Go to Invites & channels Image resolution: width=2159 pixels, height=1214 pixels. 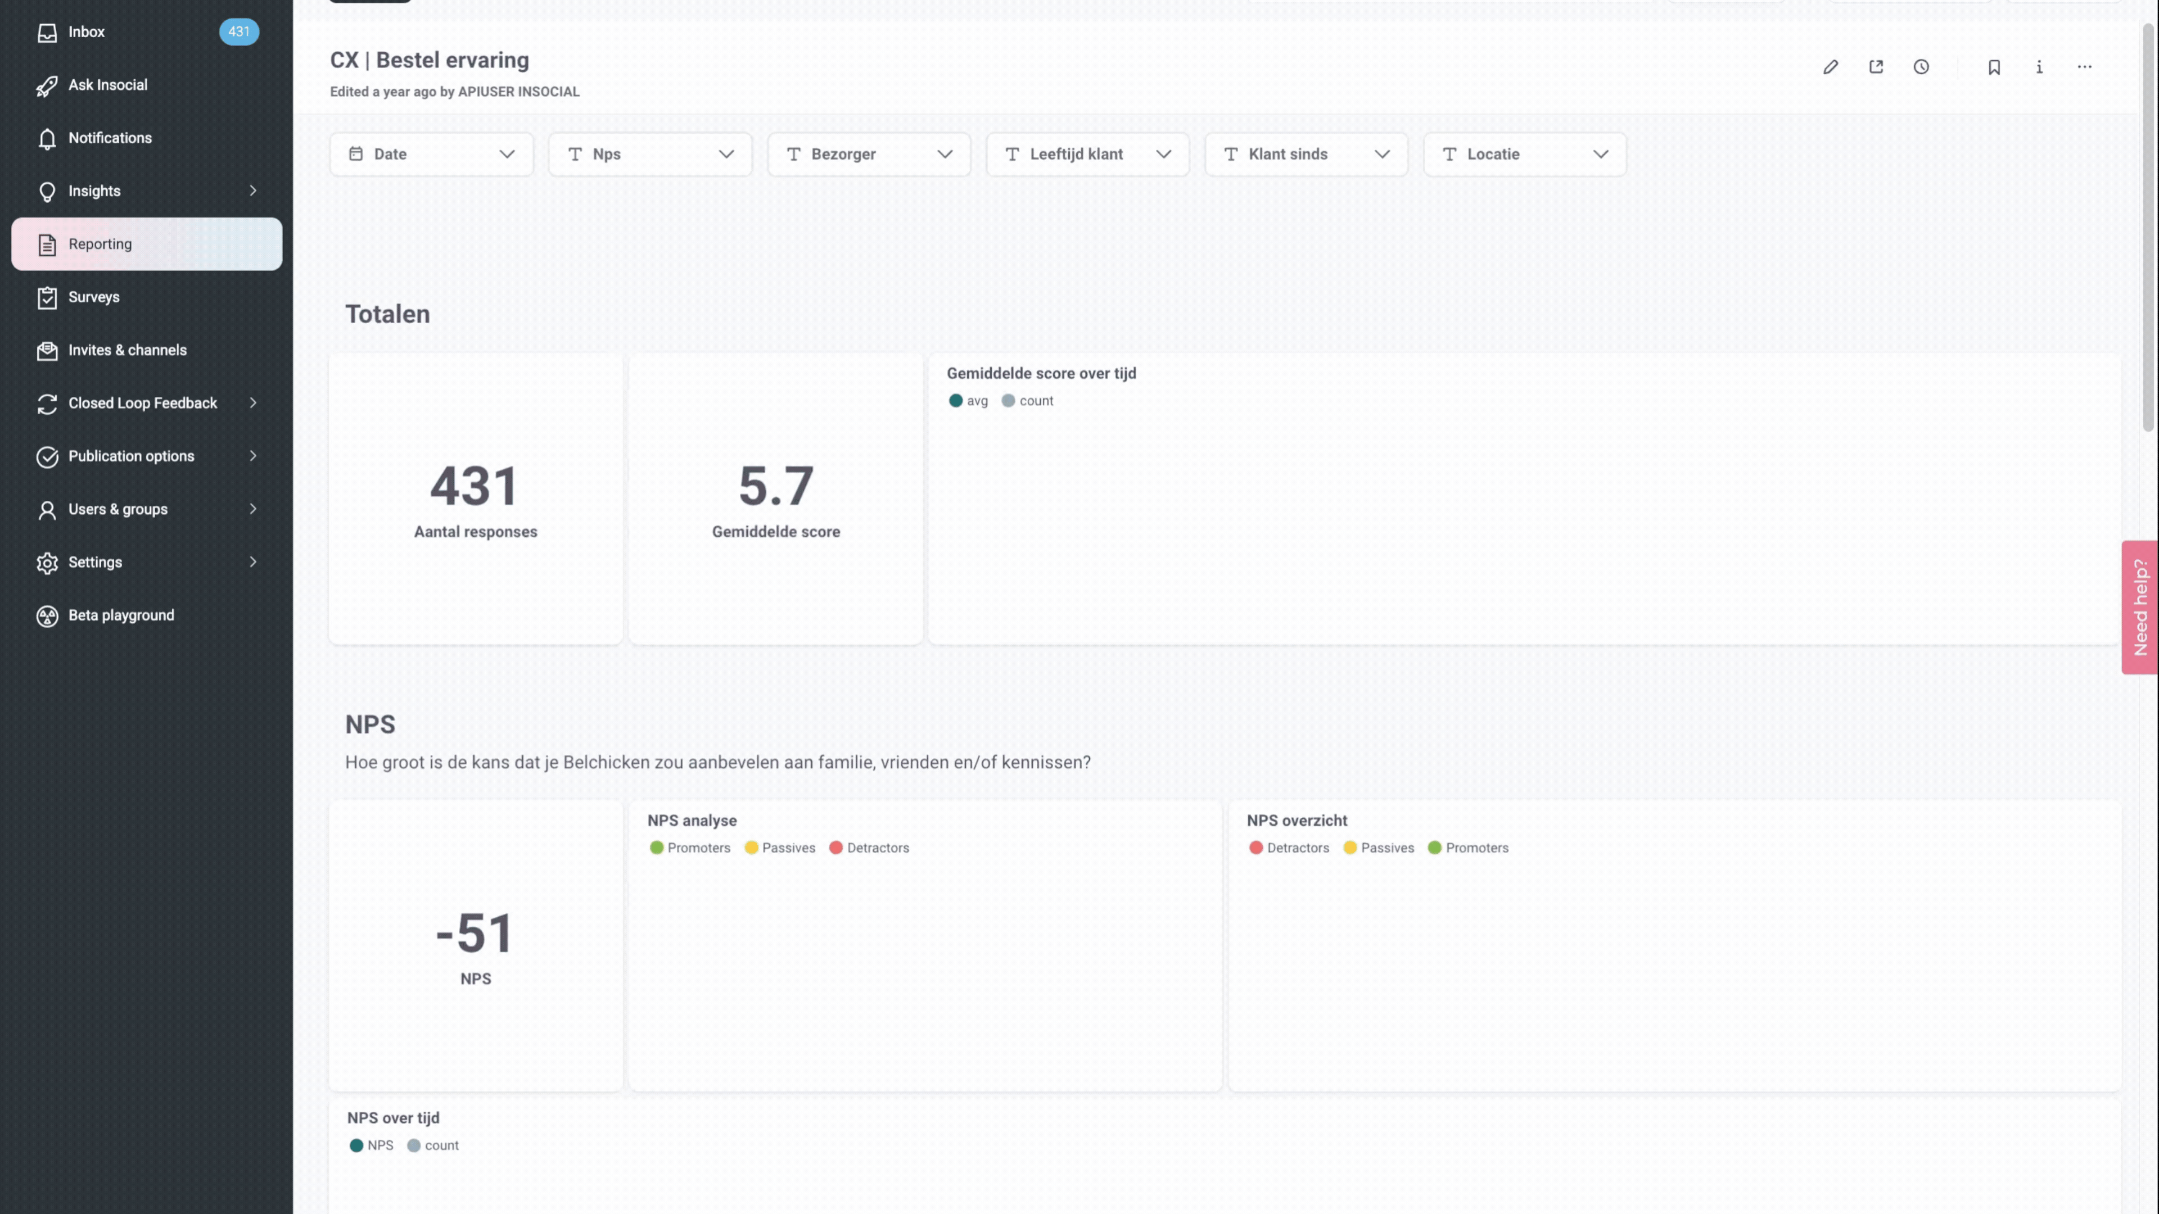pyautogui.click(x=128, y=350)
